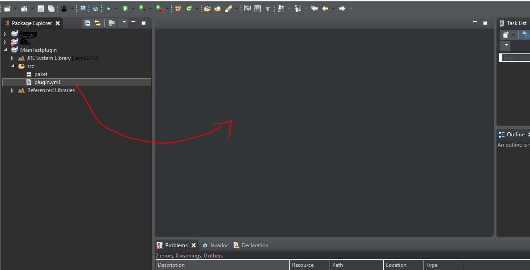Click the round user profile icon
Image resolution: width=530 pixels, height=270 pixels.
pos(64,8)
